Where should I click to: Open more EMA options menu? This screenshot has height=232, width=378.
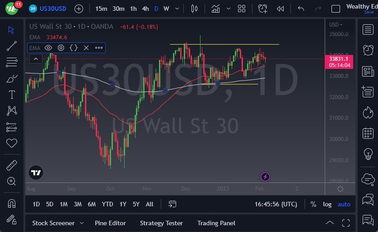(x=99, y=48)
